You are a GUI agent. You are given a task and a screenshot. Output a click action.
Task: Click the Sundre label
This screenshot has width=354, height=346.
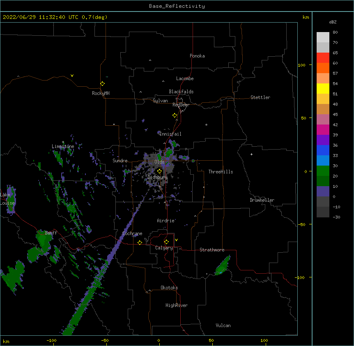point(120,161)
